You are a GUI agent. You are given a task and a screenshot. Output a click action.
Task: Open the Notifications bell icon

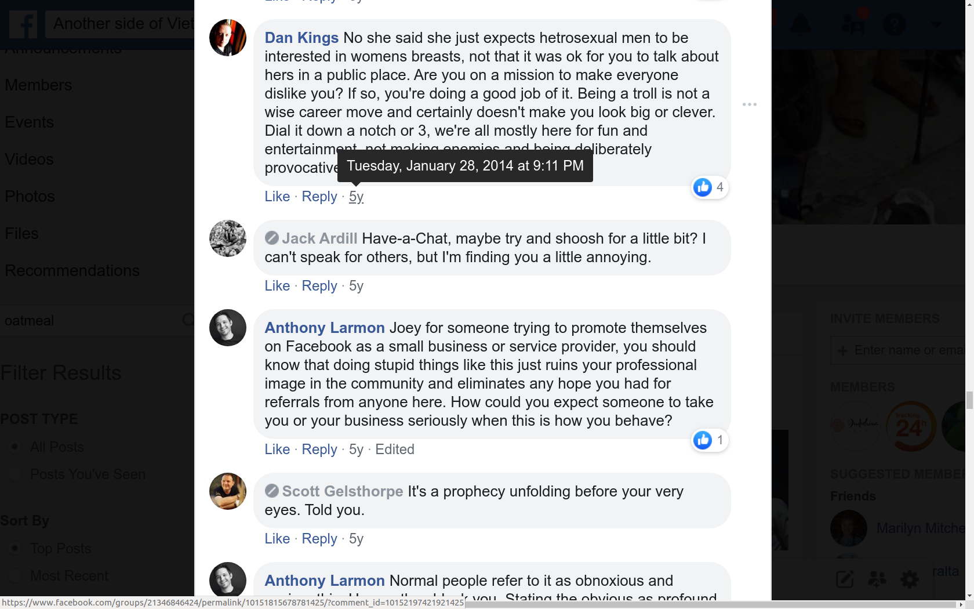pyautogui.click(x=801, y=24)
